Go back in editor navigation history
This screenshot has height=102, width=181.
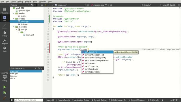pos(46,5)
